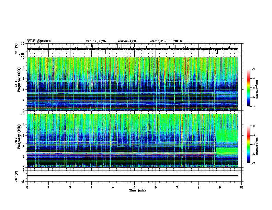
Task: Click the time axis tick label "2"
Action: pyautogui.click(x=70, y=187)
